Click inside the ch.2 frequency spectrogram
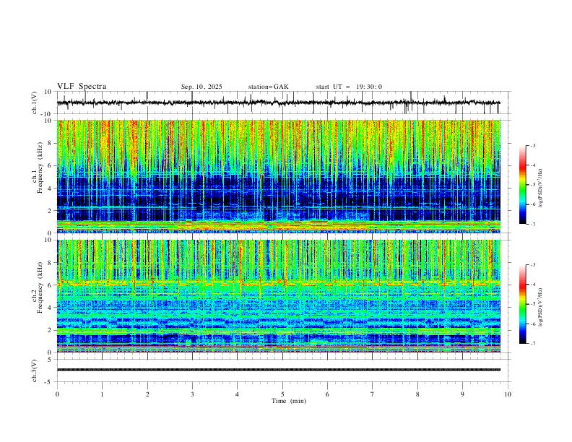 279,296
